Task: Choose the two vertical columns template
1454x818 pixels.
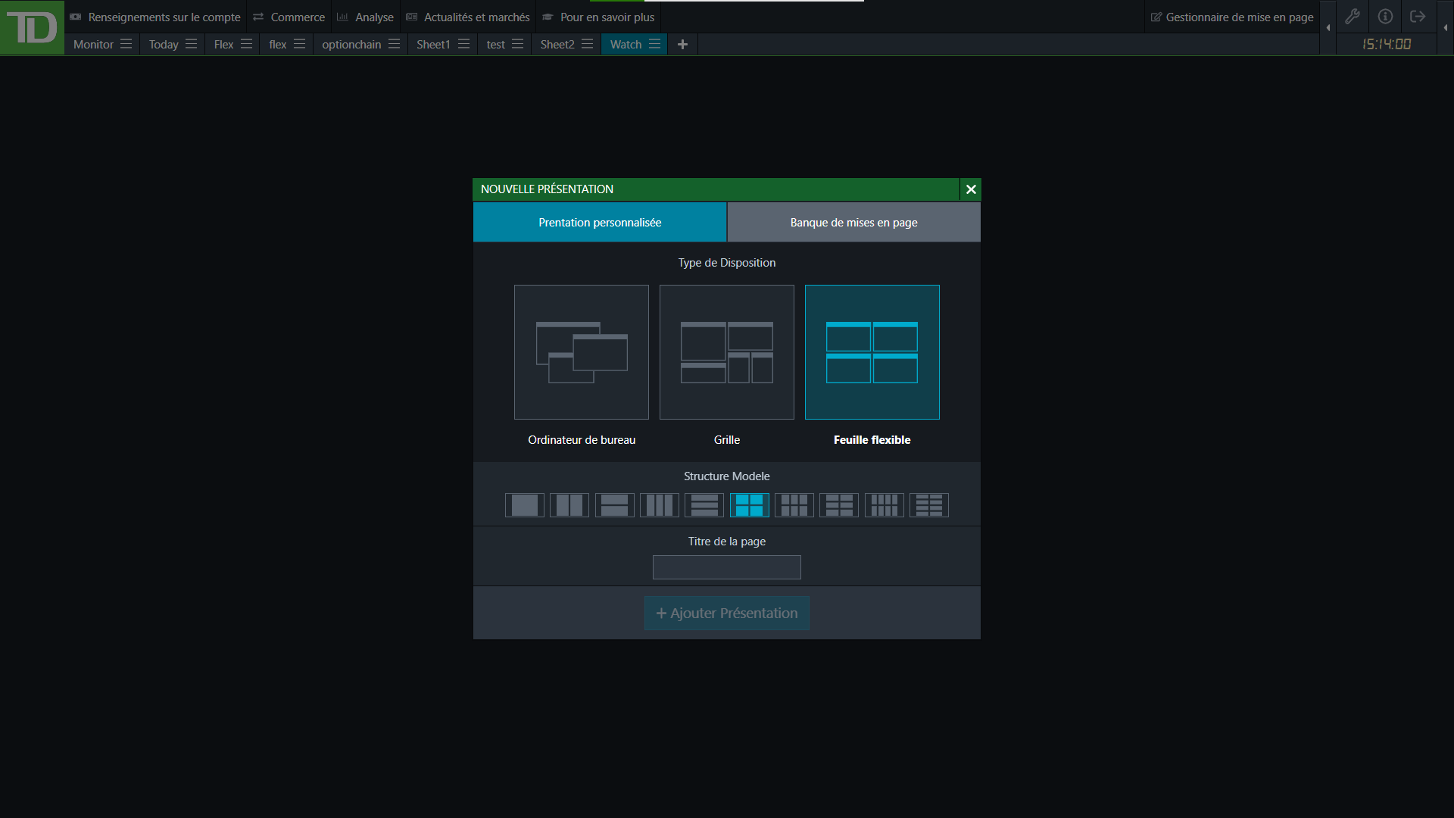Action: coord(569,505)
